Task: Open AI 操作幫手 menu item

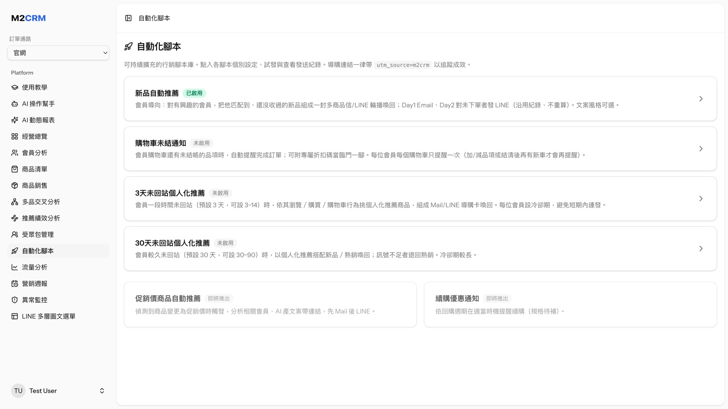Action: [58, 104]
